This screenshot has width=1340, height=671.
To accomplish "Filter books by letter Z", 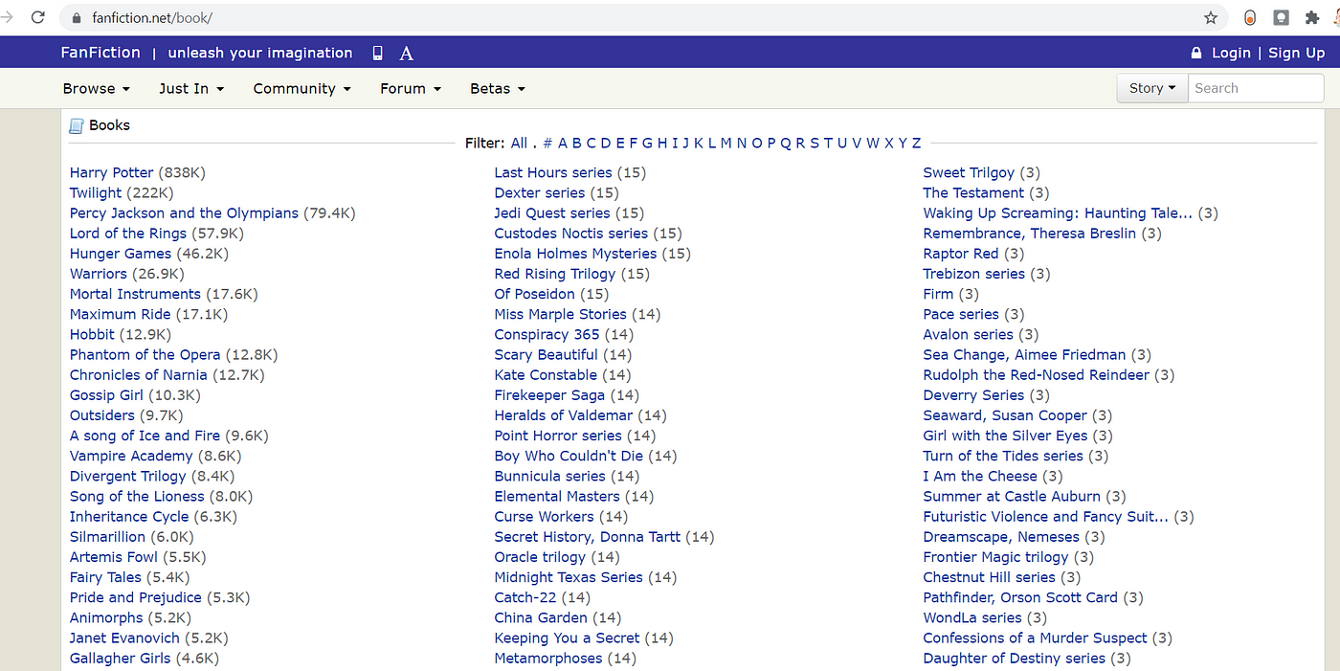I will click(916, 143).
